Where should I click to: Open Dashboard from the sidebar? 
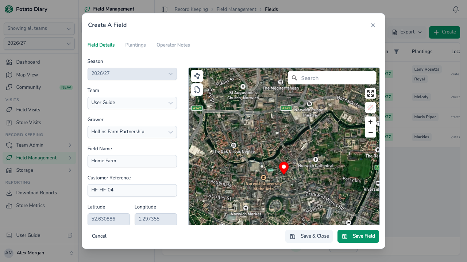[39, 62]
